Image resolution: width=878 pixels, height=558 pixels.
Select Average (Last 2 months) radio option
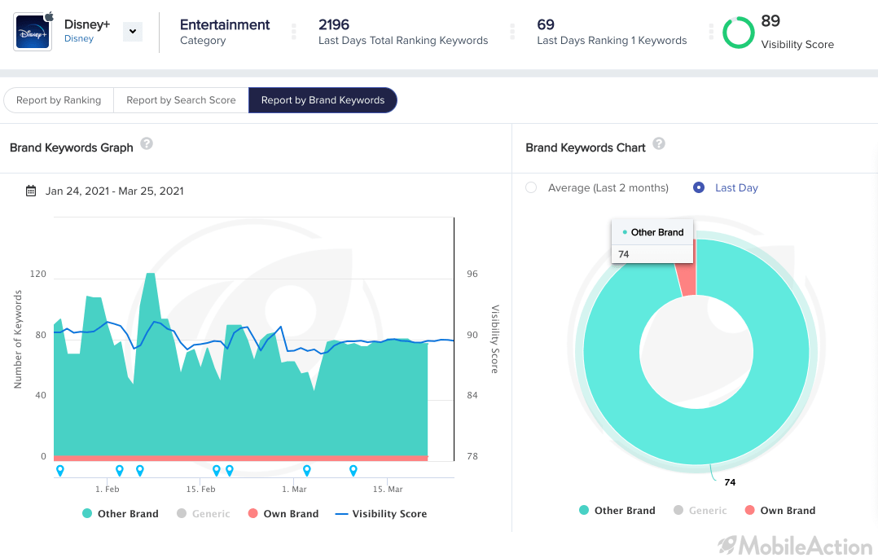click(531, 187)
